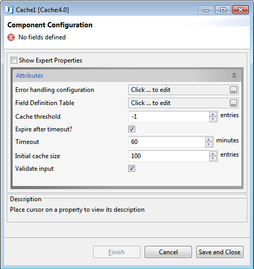The image size is (254, 269).
Task: Focus the Cache threshold value field
Action: point(169,117)
